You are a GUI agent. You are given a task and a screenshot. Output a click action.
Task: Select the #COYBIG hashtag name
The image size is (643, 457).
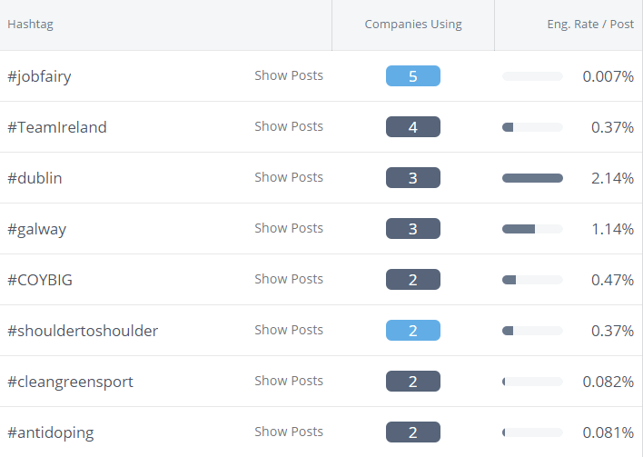40,280
